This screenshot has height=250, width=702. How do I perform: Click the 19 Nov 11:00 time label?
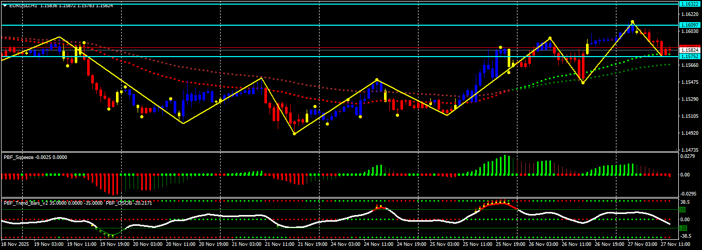point(81,245)
